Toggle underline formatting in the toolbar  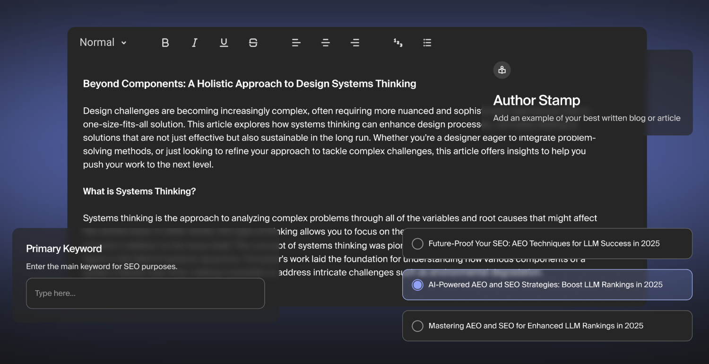(x=224, y=43)
